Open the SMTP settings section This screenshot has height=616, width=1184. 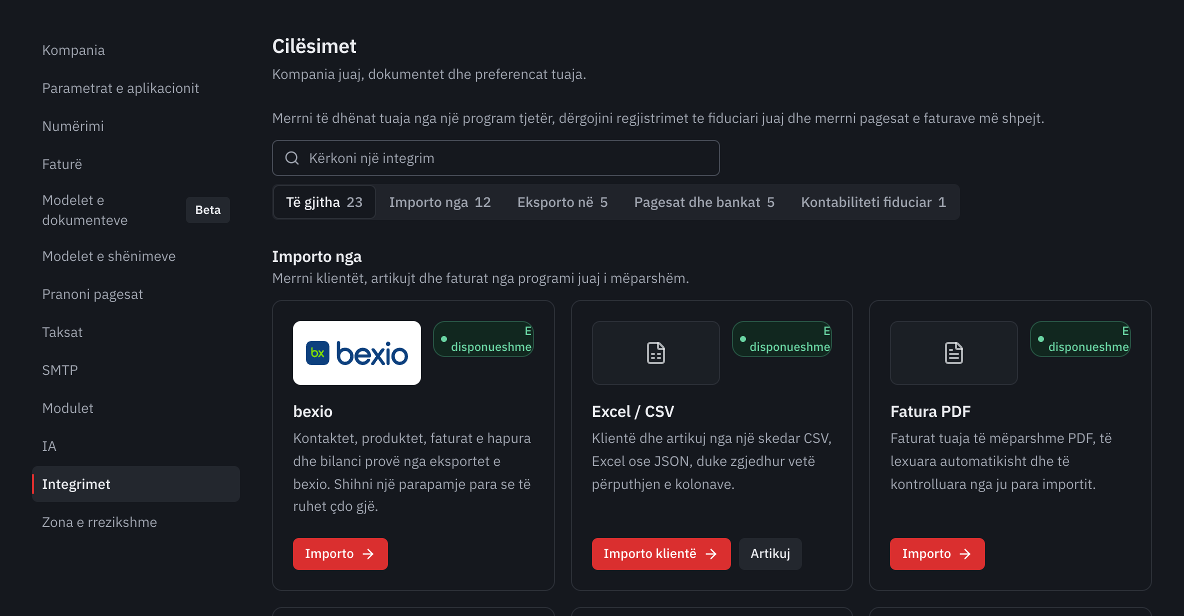click(x=136, y=370)
